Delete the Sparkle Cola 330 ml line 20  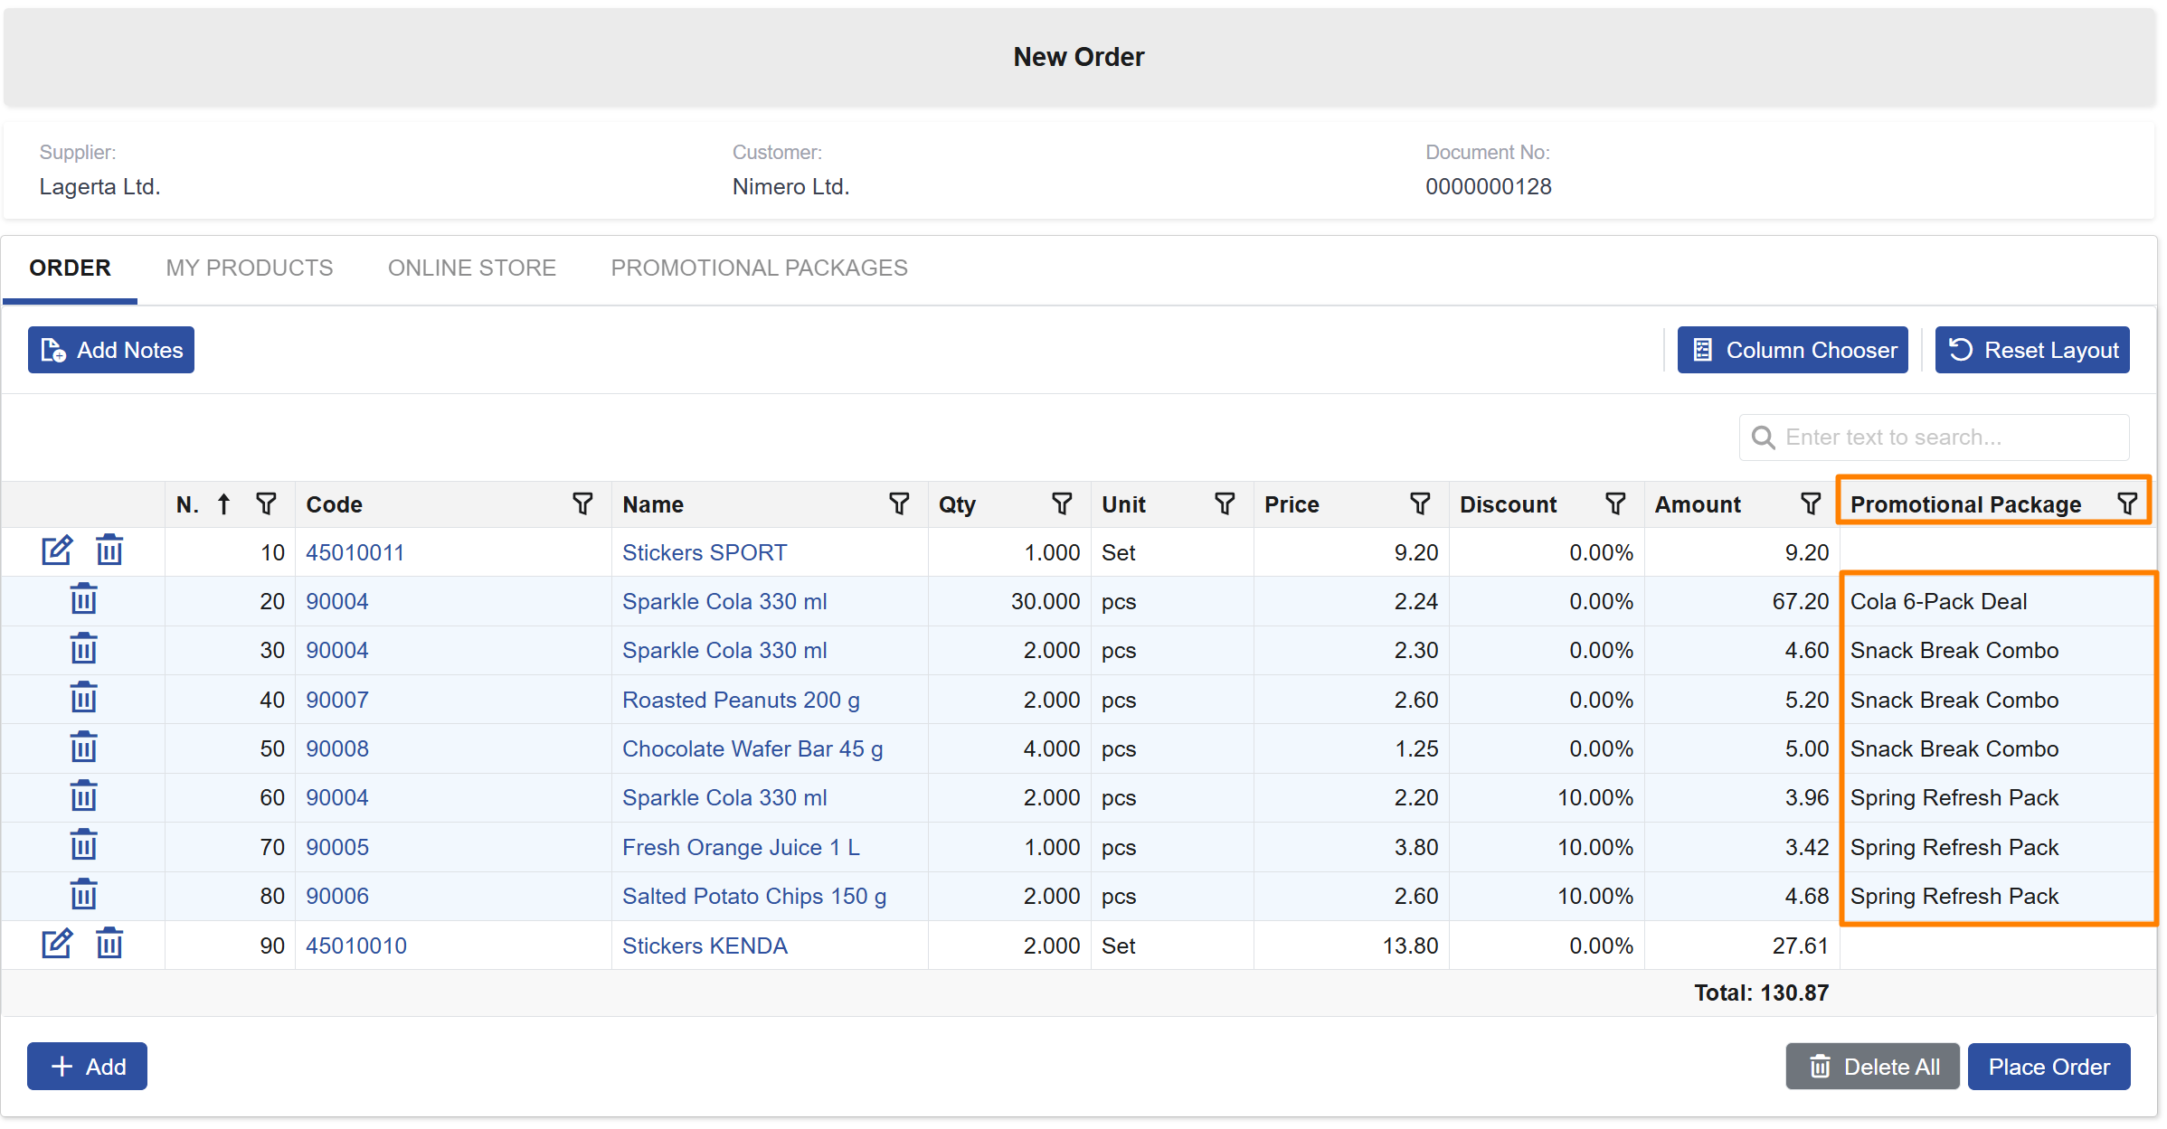[x=83, y=599]
